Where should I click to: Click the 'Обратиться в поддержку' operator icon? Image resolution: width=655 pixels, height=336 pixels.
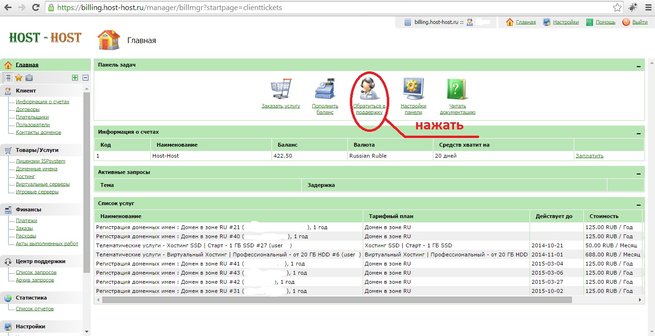pos(368,89)
